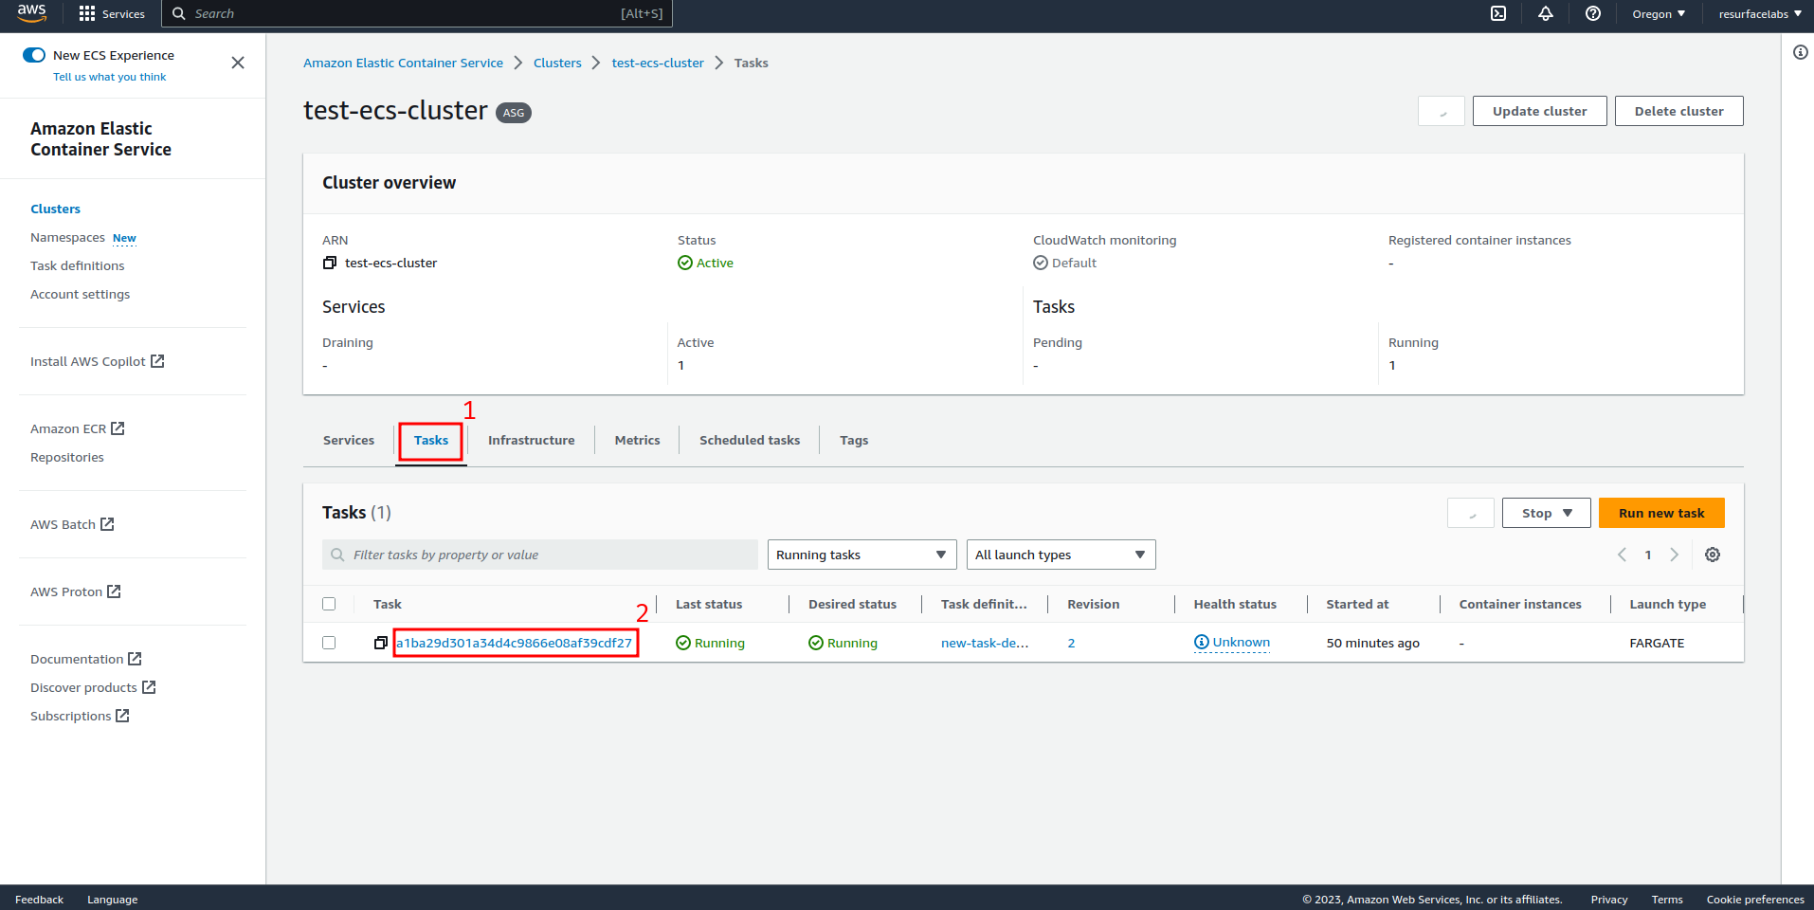The width and height of the screenshot is (1814, 910).
Task: Open the help question mark icon
Action: [x=1593, y=13]
